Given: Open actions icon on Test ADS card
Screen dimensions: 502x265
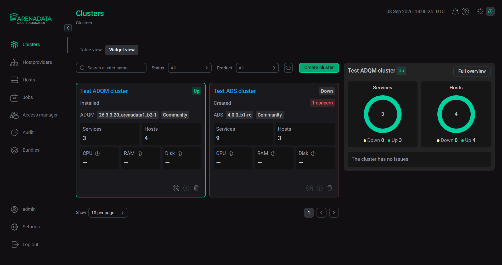Looking at the screenshot, I should pos(309,188).
